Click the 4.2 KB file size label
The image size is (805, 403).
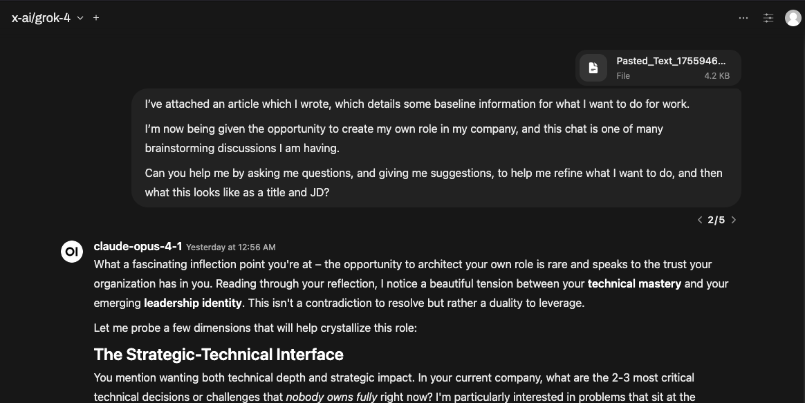(x=716, y=75)
